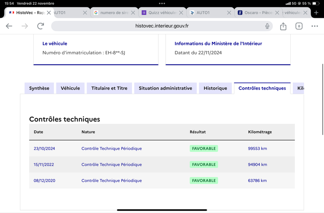Click the Nature column header

pos(88,132)
